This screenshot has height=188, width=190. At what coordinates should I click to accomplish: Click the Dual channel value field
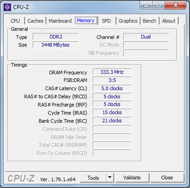pos(146,37)
